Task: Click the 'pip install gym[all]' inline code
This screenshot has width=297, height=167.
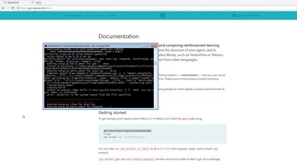Action: (141, 160)
